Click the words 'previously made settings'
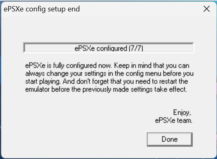This screenshot has height=159, width=217. tap(117, 89)
